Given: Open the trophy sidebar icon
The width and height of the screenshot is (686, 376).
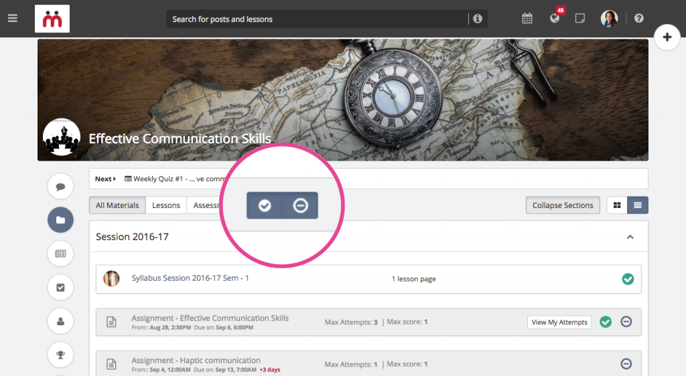Looking at the screenshot, I should (60, 355).
